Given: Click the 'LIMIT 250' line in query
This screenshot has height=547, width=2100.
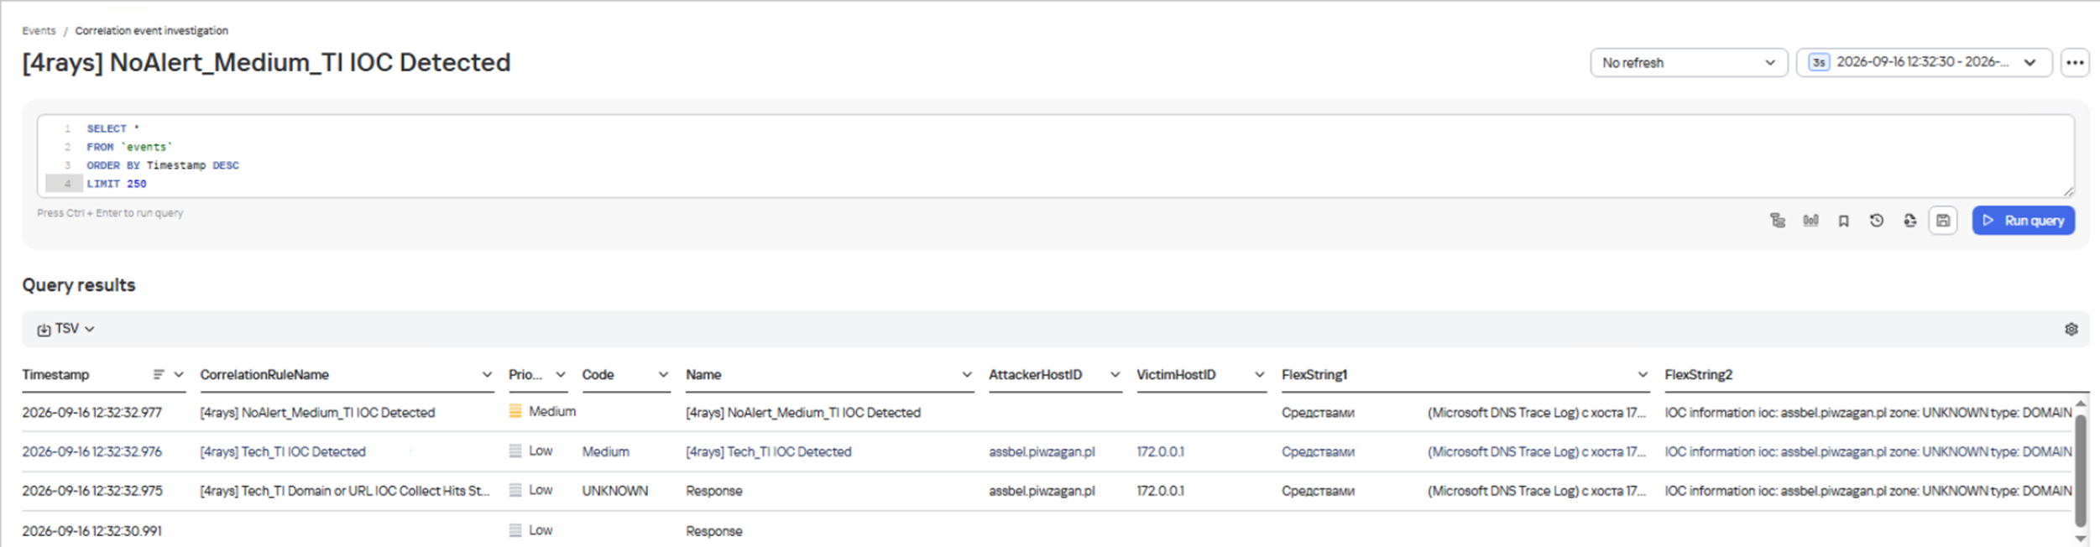Looking at the screenshot, I should (x=117, y=184).
